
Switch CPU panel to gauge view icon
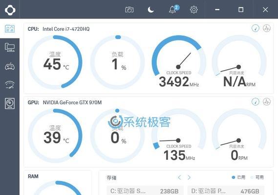(x=256, y=28)
